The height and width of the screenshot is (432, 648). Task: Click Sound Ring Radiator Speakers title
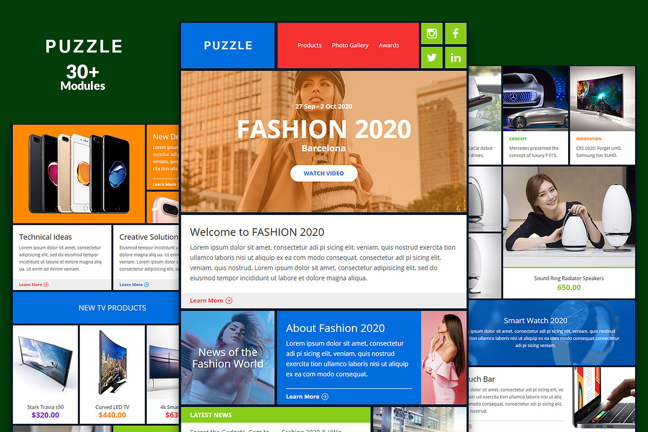[x=569, y=279]
